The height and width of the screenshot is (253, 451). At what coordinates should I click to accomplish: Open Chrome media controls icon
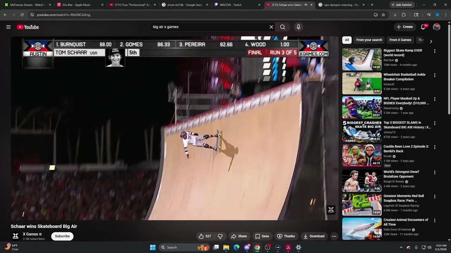pos(429,15)
